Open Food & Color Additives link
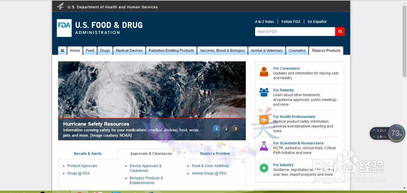The height and width of the screenshot is (193, 407). coord(210,166)
